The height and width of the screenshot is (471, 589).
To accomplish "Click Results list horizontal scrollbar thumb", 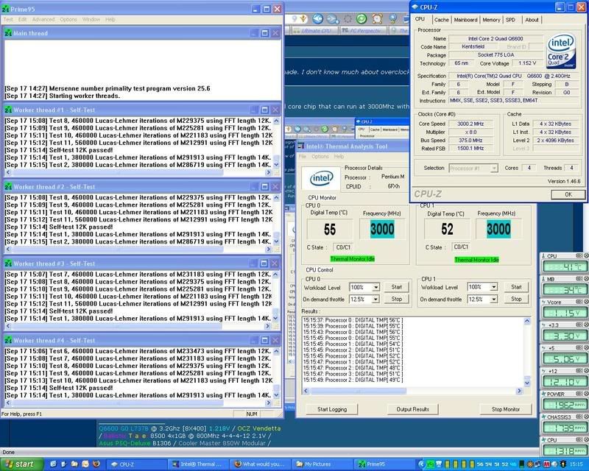I will point(358,391).
